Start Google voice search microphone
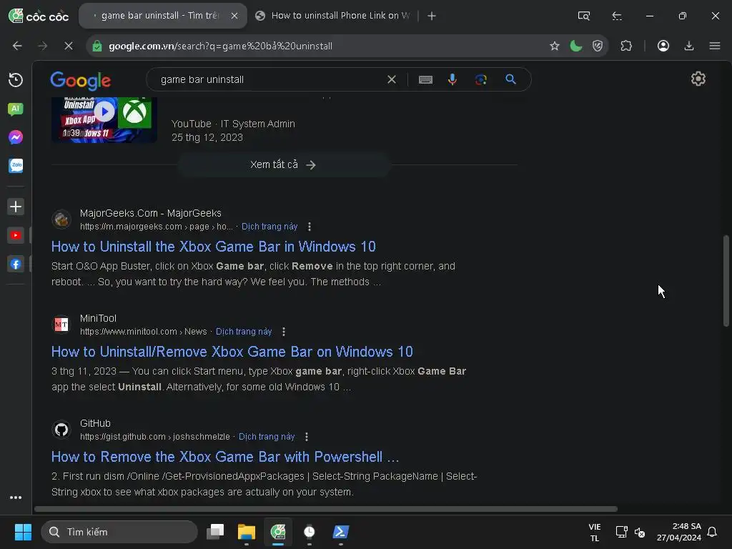The width and height of the screenshot is (732, 549). click(x=452, y=80)
